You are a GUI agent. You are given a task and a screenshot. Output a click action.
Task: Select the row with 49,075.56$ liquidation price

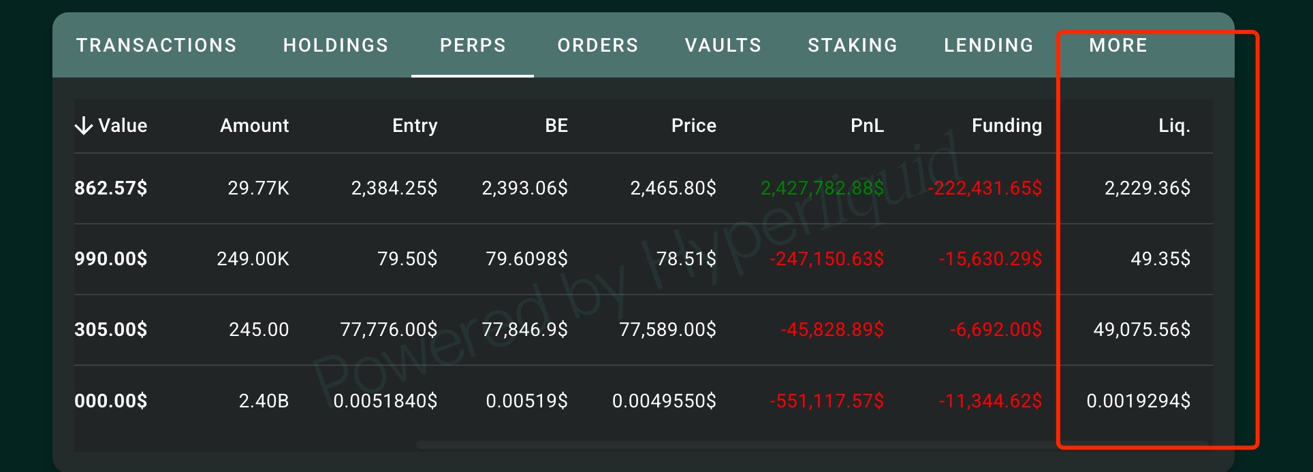(643, 330)
